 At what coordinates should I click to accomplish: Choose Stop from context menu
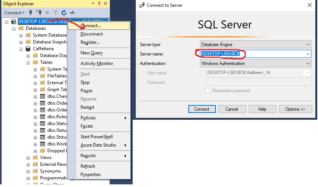point(99,82)
